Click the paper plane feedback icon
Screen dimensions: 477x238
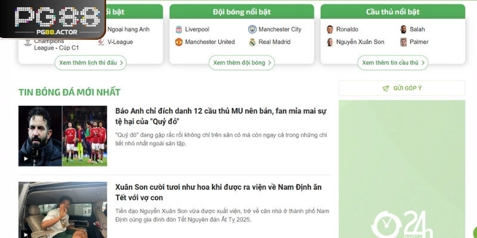(386, 88)
